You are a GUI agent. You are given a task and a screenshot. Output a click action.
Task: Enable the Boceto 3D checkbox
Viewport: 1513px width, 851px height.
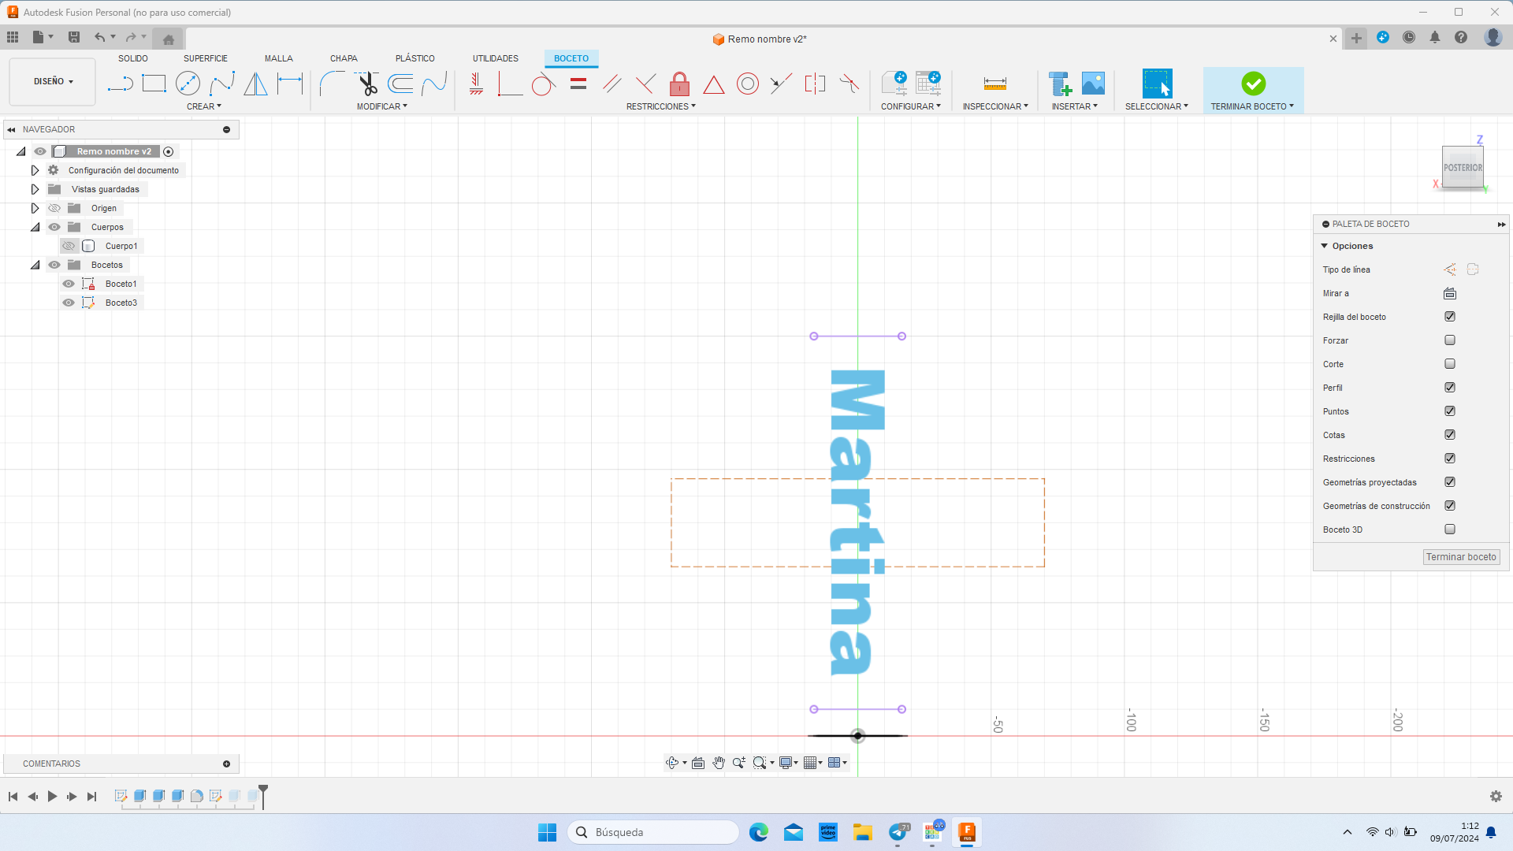point(1450,530)
